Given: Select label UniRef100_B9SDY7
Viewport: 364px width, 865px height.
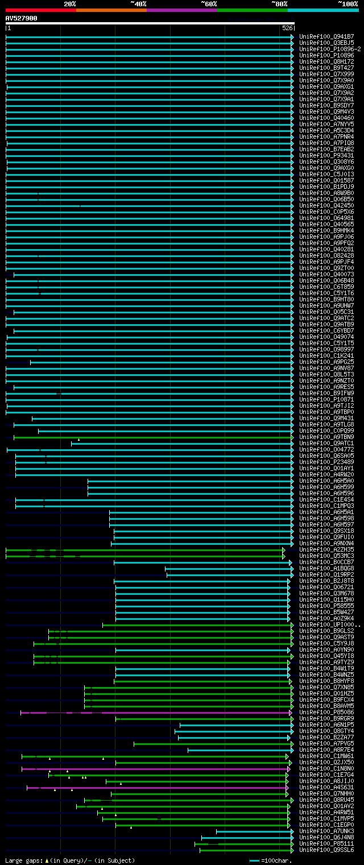Looking at the screenshot, I should [x=326, y=106].
